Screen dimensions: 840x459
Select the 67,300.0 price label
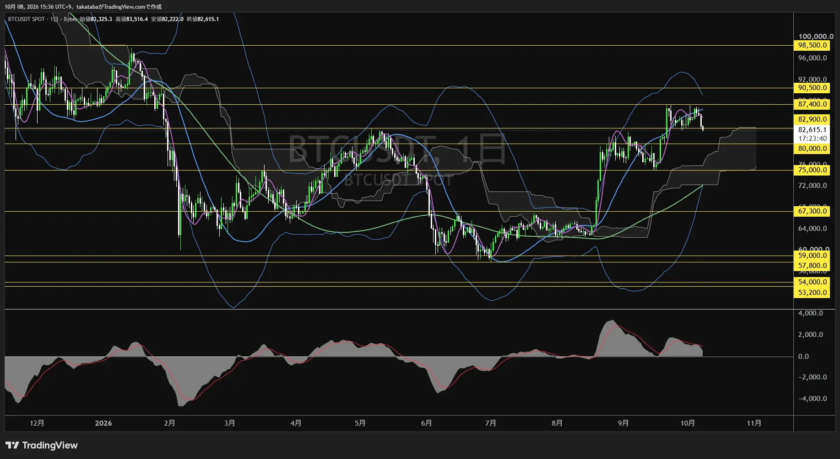coord(812,211)
